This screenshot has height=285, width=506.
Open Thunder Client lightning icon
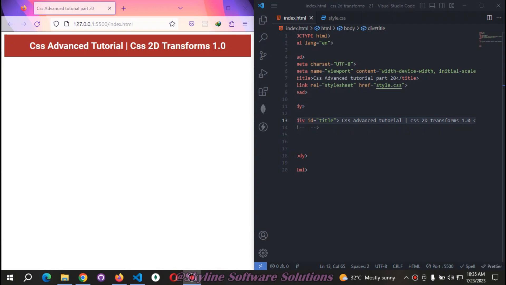263,127
